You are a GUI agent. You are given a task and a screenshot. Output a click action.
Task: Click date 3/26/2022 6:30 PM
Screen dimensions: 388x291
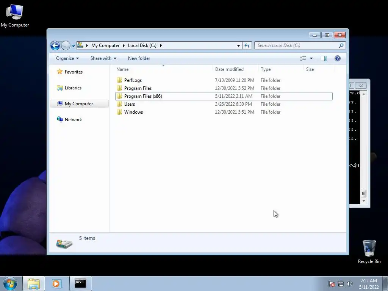coord(233,104)
